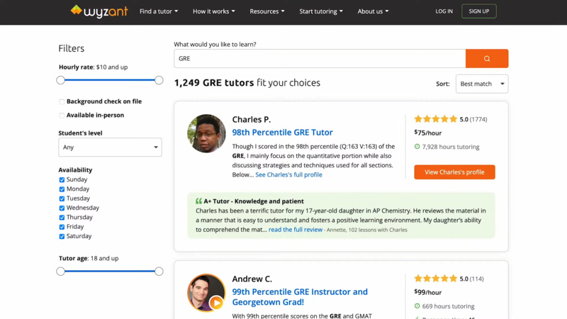567x319 pixels.
Task: Expand the Resources menu
Action: (x=267, y=11)
